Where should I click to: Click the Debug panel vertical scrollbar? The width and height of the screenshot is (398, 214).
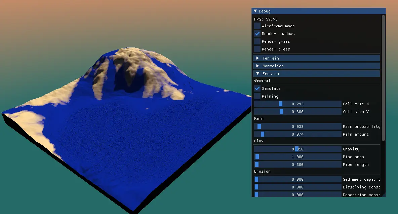[x=384, y=77]
